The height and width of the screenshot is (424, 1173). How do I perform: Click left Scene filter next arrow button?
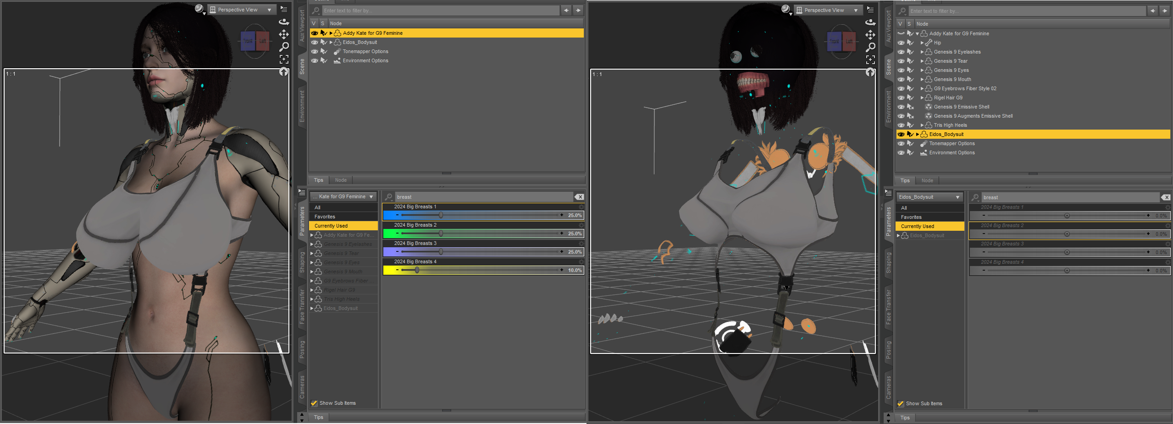tap(578, 10)
